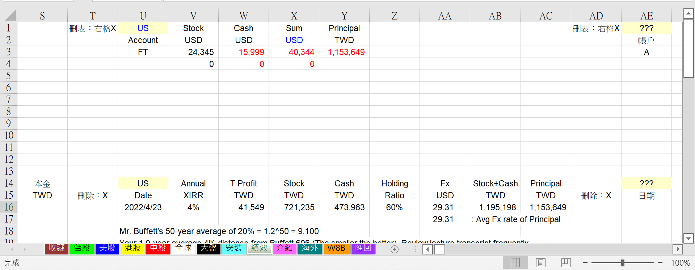This screenshot has width=695, height=270.
Task: Select column W header
Action: 244,16
